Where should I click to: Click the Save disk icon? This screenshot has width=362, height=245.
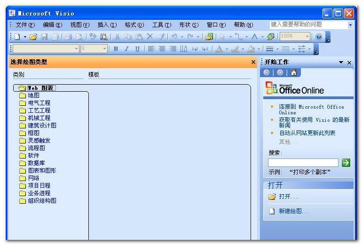tap(44, 37)
